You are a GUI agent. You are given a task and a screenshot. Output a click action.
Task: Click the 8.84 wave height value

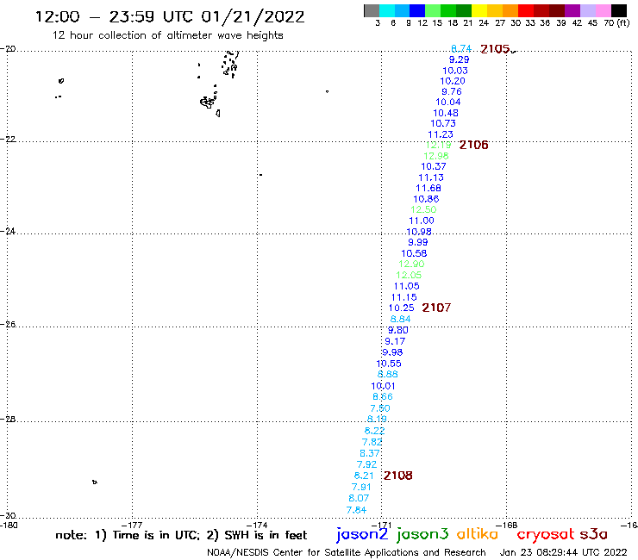point(400,319)
